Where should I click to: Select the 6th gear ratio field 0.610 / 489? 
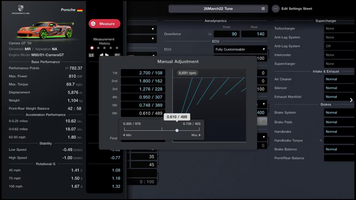point(143,113)
